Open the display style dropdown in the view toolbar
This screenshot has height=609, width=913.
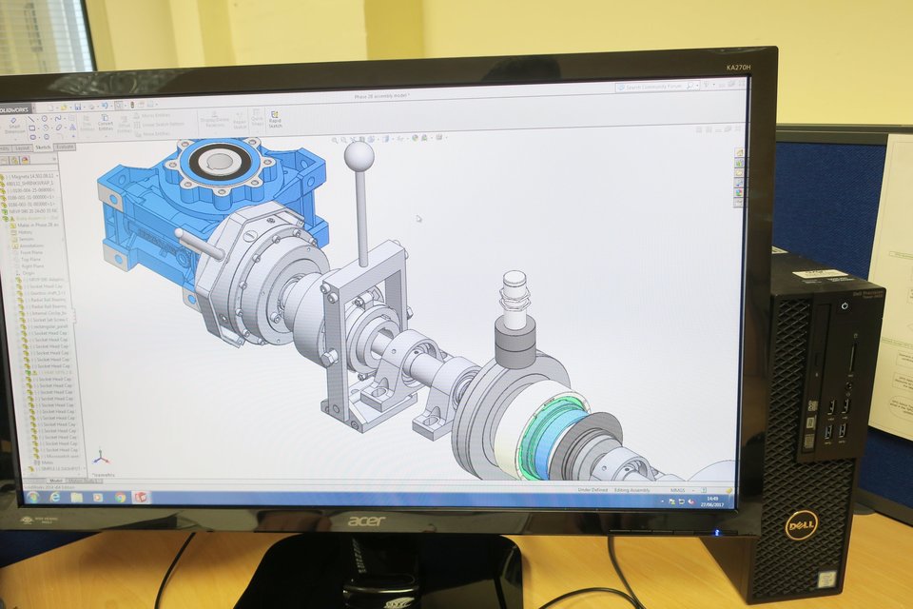(x=392, y=139)
